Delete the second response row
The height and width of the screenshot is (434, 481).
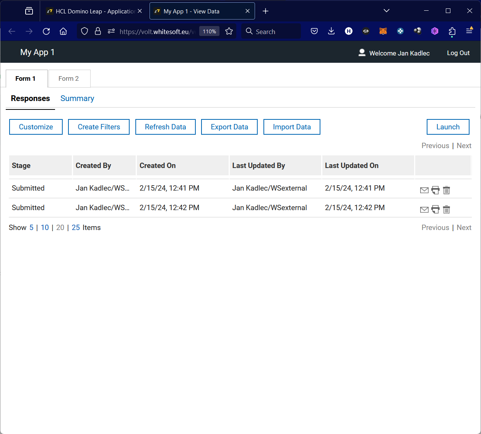tap(447, 209)
